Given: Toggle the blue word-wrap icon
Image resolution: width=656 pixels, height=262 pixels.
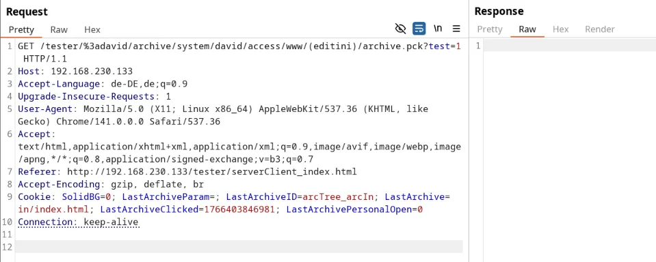Looking at the screenshot, I should (419, 29).
